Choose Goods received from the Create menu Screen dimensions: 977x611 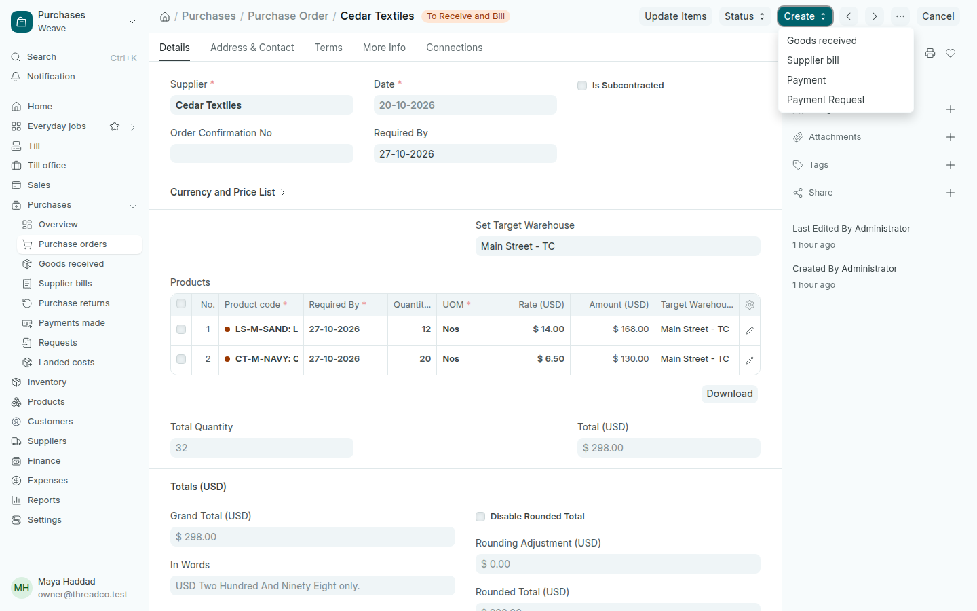click(x=846, y=41)
